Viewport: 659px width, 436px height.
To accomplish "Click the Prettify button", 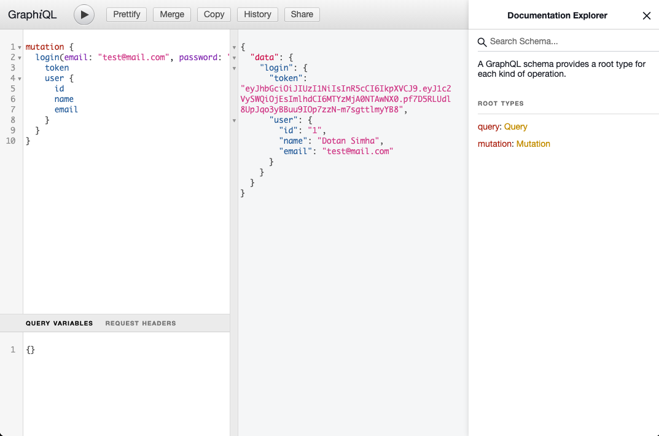I will 127,15.
